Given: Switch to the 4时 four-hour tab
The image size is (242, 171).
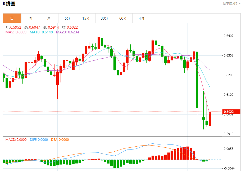Looking at the screenshot, I should coord(142,18).
